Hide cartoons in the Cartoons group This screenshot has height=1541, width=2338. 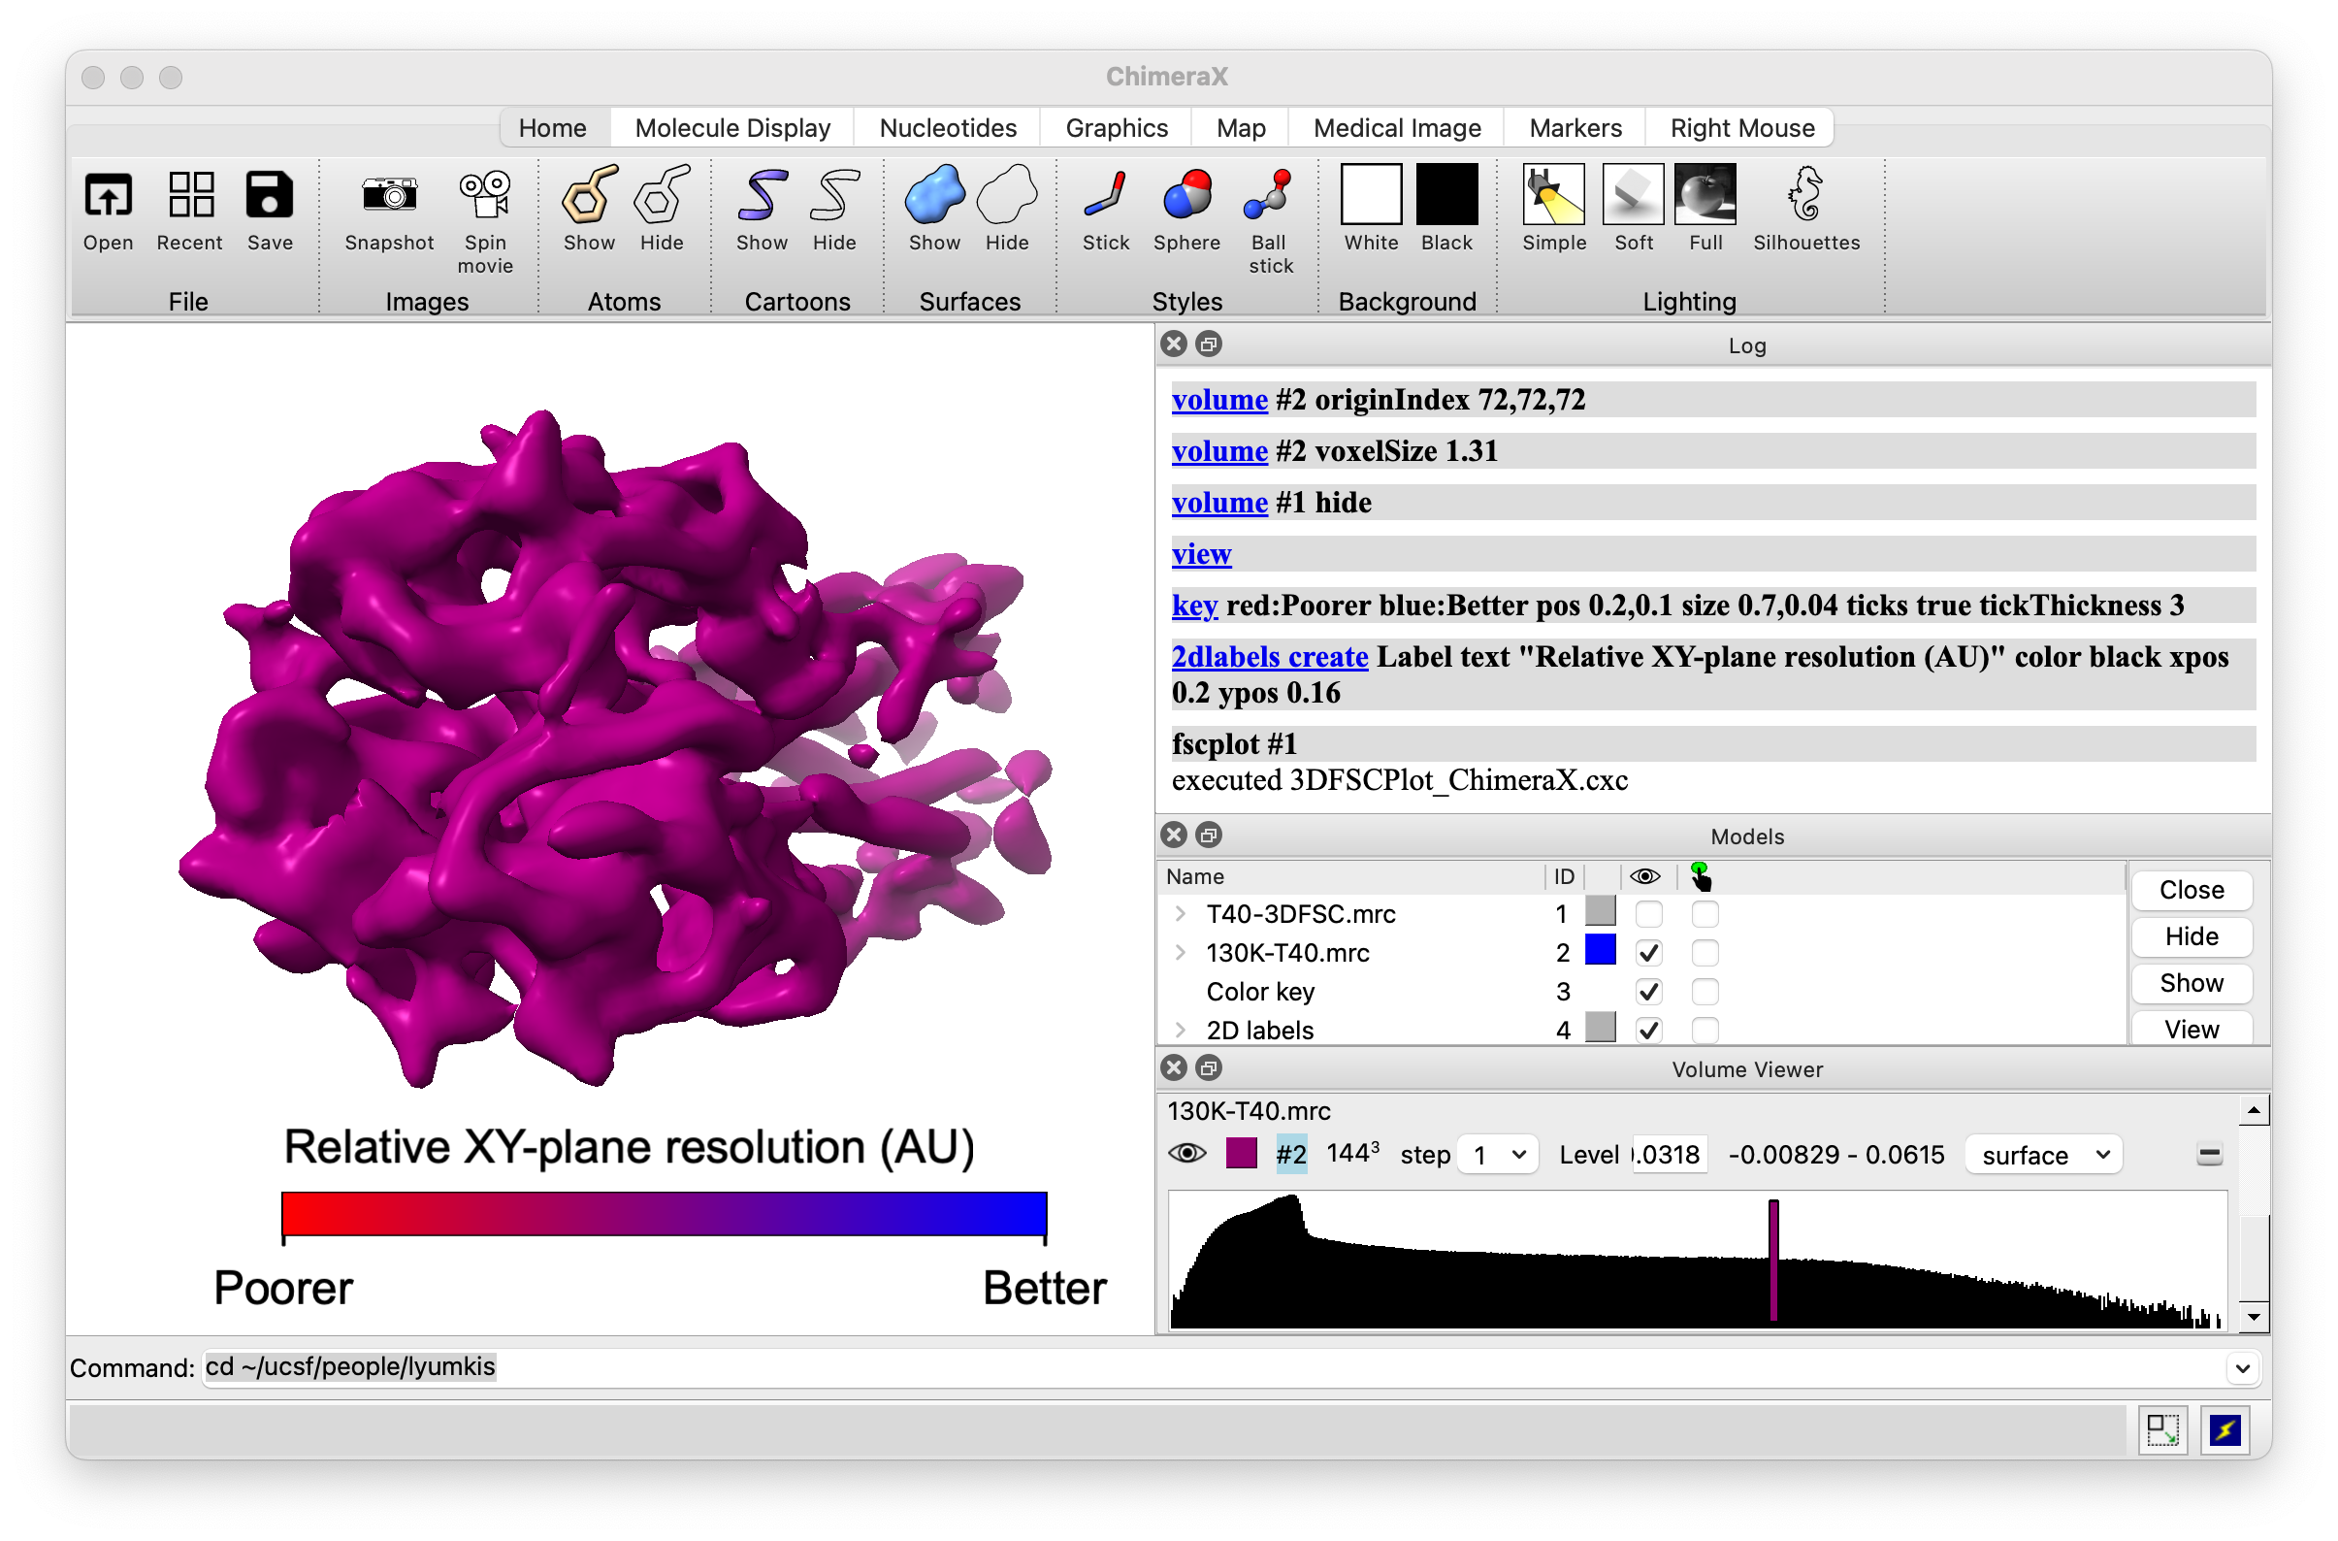tap(834, 196)
